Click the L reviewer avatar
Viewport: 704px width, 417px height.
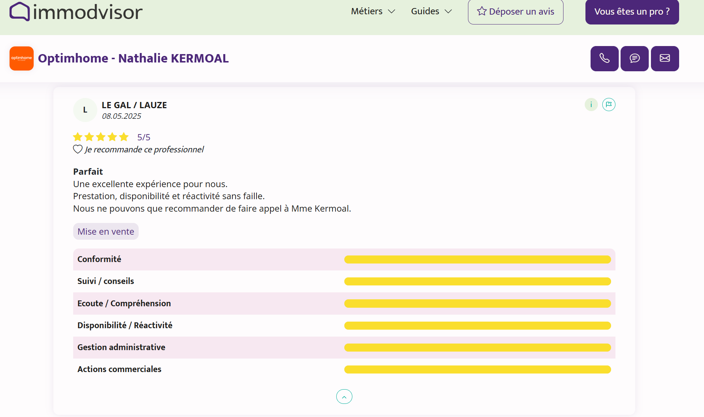pyautogui.click(x=85, y=110)
